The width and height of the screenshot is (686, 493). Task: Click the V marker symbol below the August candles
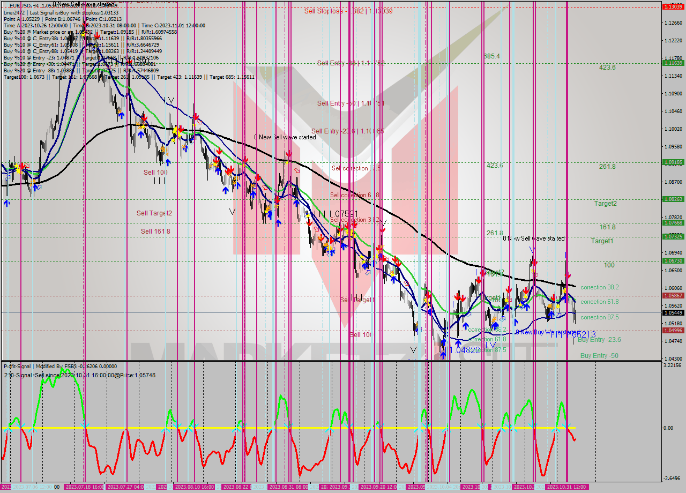click(232, 212)
